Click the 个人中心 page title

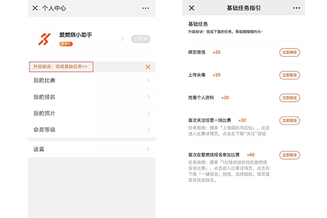click(54, 8)
